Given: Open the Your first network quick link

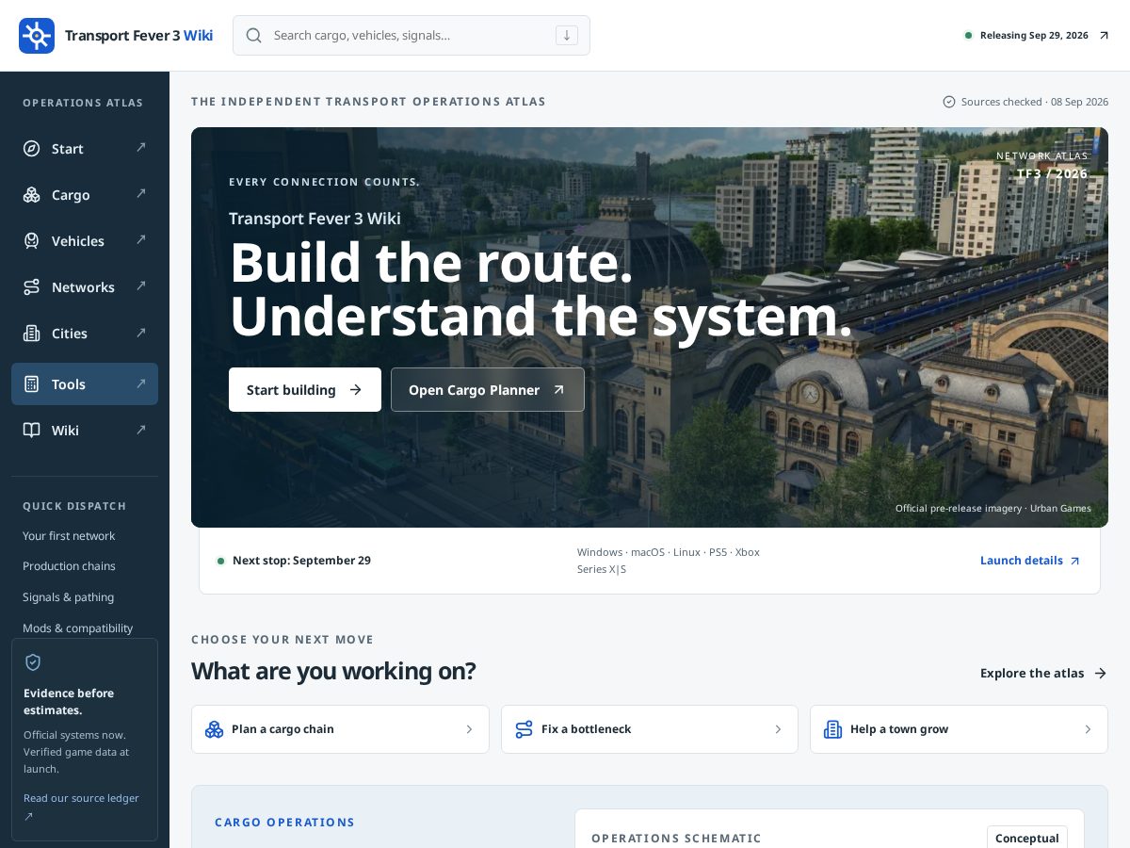Looking at the screenshot, I should (x=69, y=536).
